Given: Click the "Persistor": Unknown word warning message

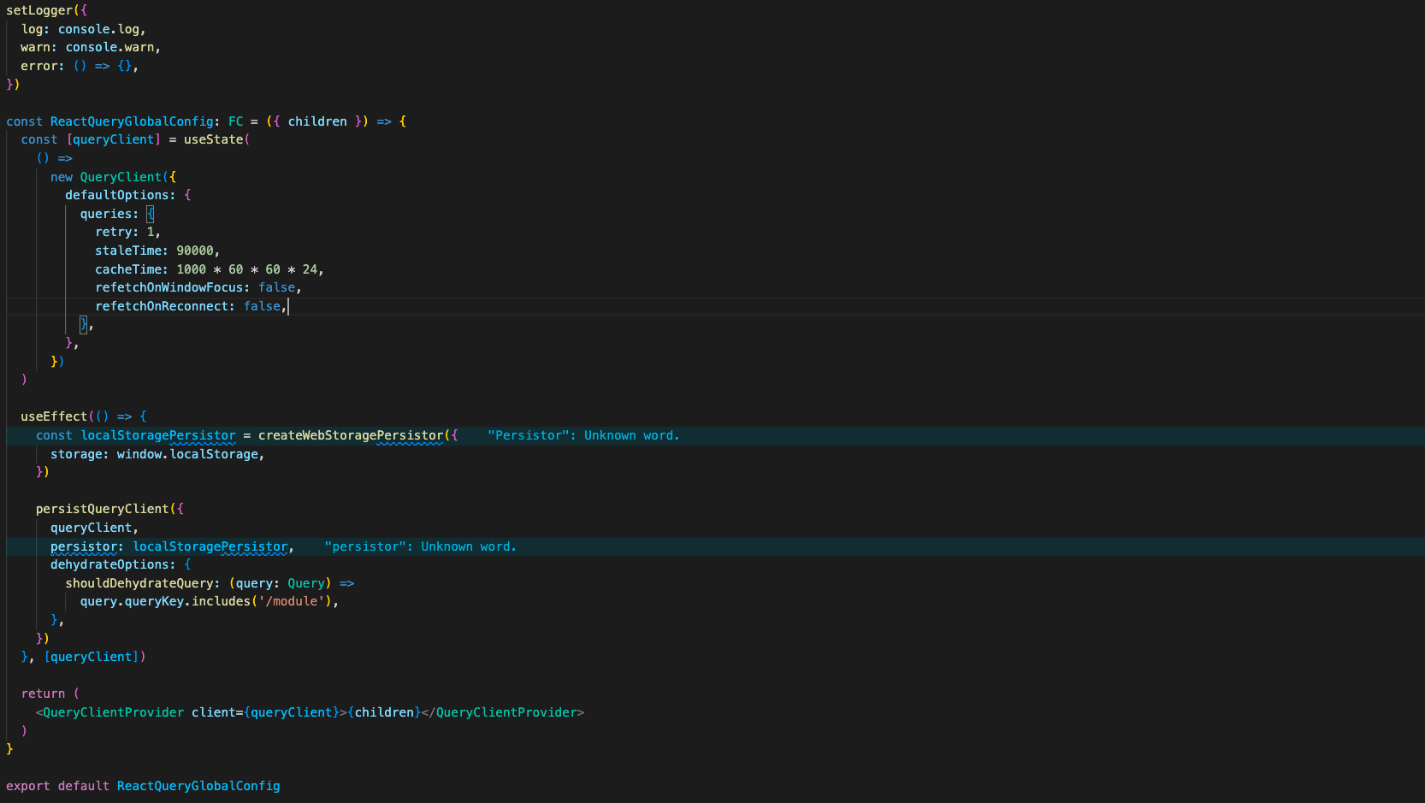Looking at the screenshot, I should coord(583,435).
